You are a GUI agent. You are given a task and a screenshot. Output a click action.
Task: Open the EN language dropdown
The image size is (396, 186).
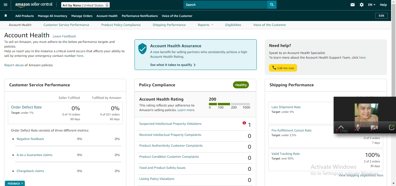point(372,5)
